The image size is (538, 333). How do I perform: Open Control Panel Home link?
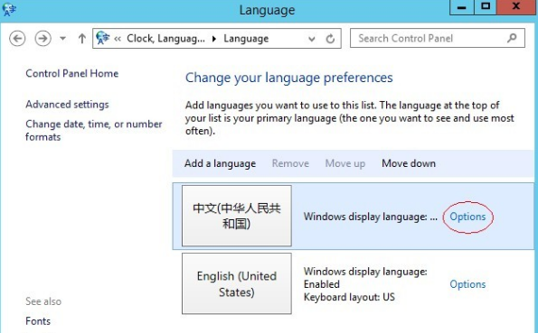click(x=72, y=73)
